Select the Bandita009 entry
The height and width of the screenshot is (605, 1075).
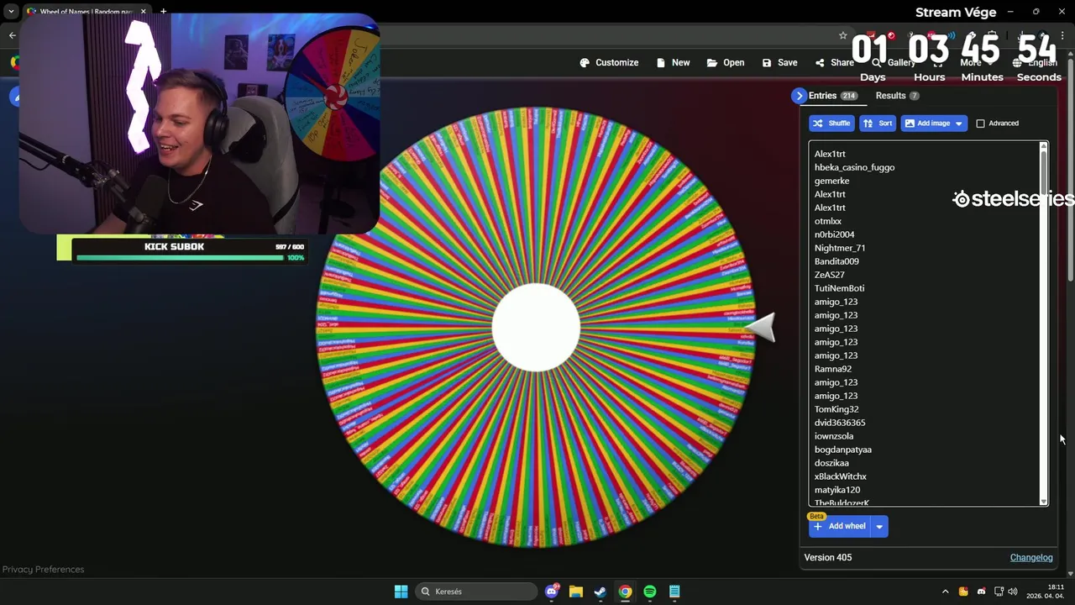point(836,261)
